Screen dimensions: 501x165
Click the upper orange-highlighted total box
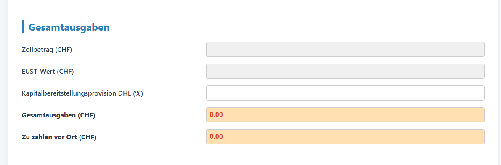point(345,115)
